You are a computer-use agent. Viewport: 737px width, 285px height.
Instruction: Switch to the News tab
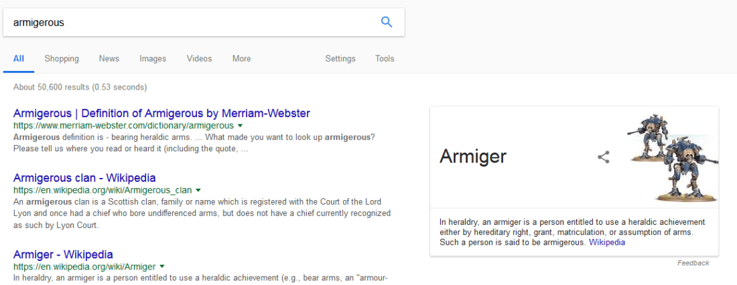109,59
